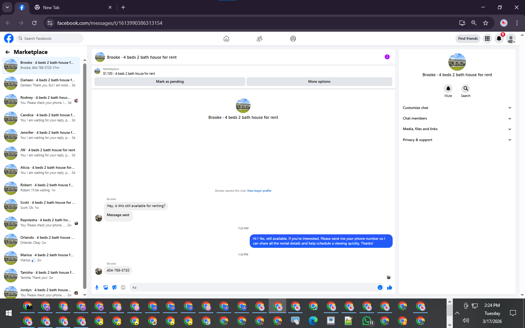Choose a GIF from the GIF icon
This screenshot has width=525, height=328.
point(123,288)
